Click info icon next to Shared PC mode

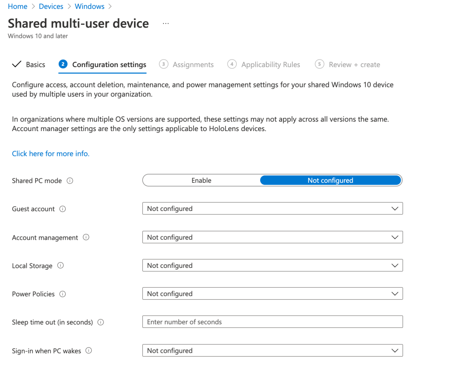click(70, 181)
